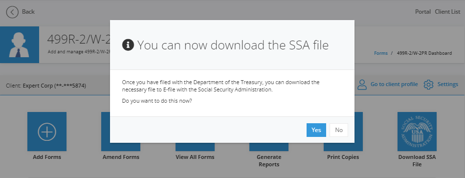
Task: Click the back arrow circle icon
Action: click(x=12, y=12)
